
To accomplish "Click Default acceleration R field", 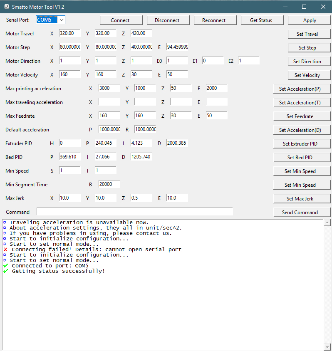I will pyautogui.click(x=145, y=129).
